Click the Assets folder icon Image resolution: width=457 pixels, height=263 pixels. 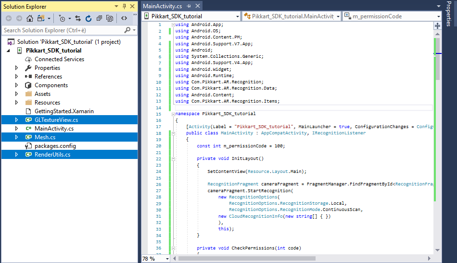[28, 94]
